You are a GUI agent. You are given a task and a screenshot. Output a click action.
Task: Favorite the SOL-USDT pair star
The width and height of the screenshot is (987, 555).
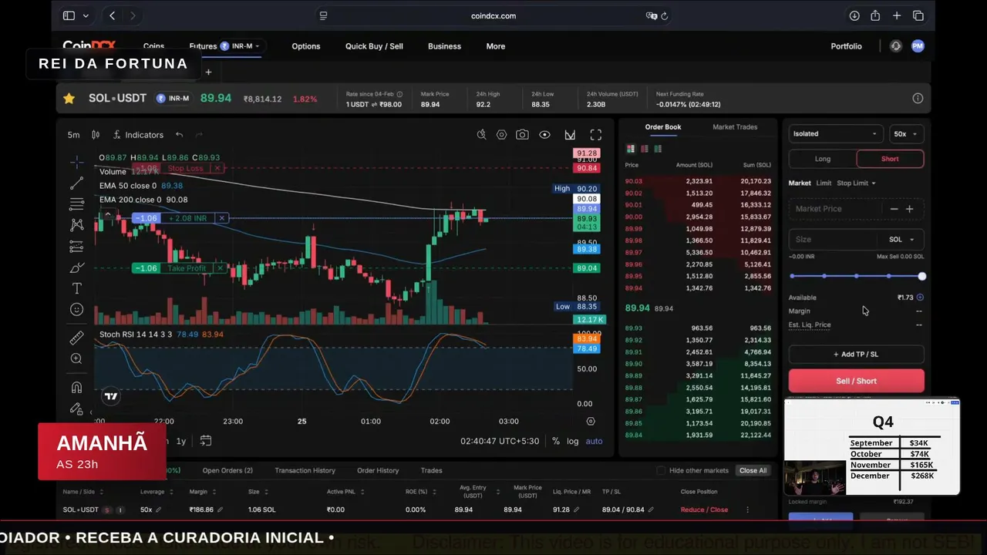tap(69, 98)
